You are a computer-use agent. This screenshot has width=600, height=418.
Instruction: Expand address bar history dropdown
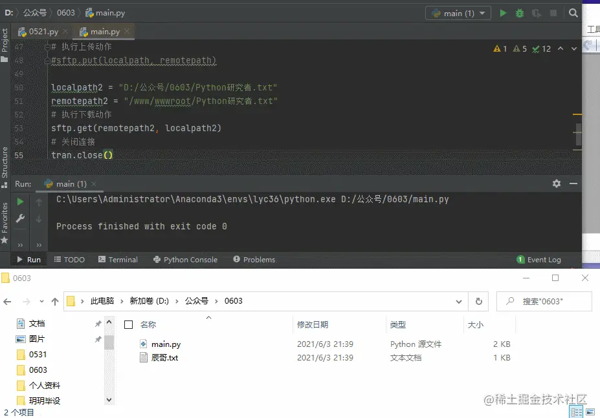tap(459, 302)
